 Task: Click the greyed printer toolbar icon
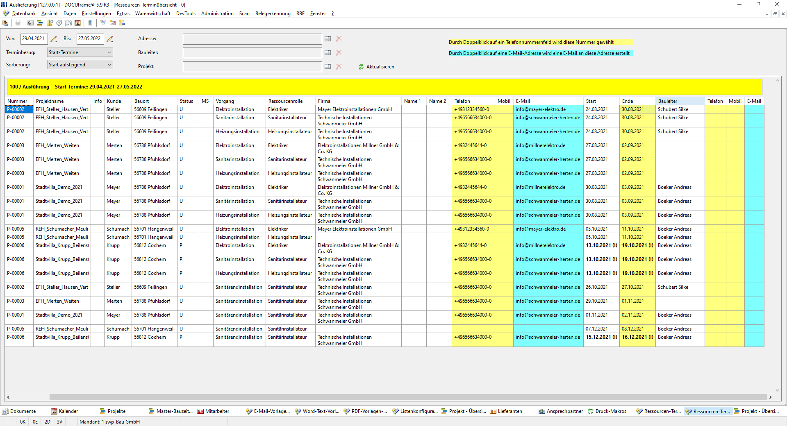18,23
